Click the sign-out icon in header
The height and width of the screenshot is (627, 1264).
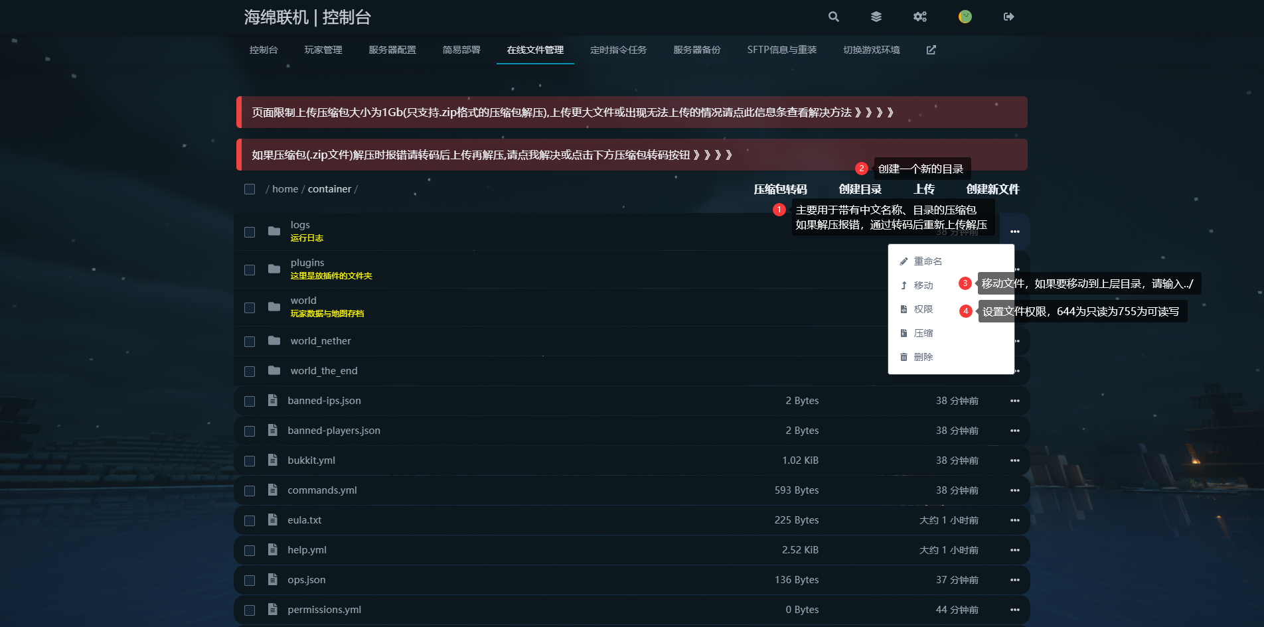pos(1008,17)
